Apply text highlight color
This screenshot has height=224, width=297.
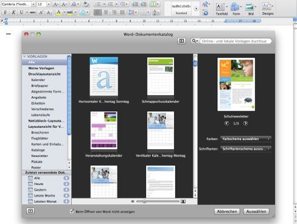(x=70, y=12)
